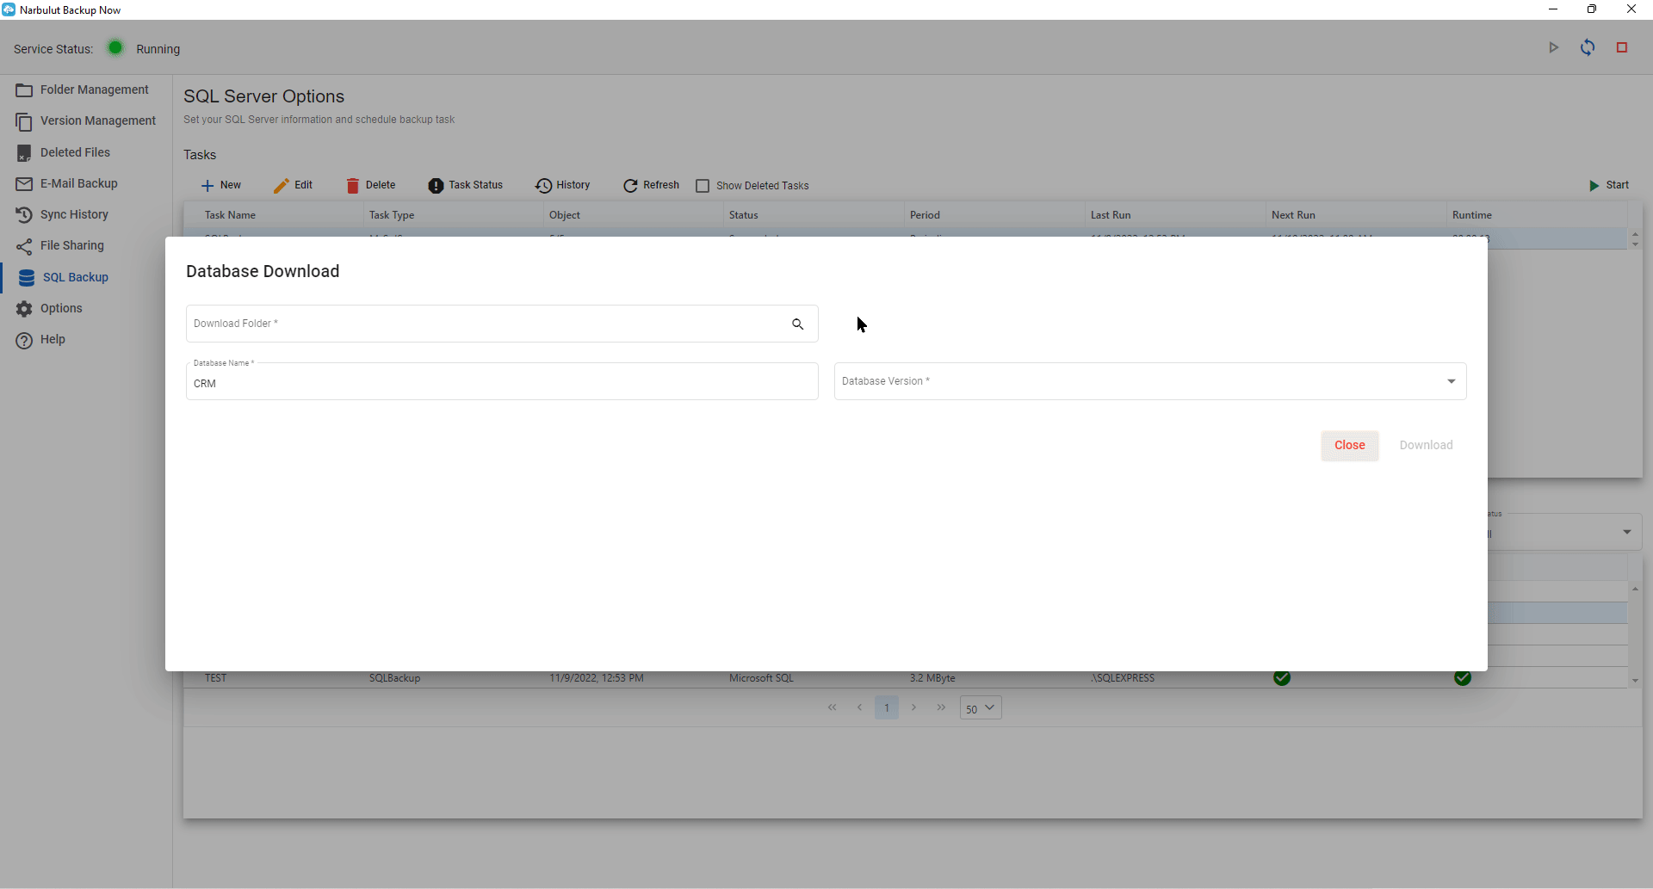
Task: Click the Options gear icon
Action: [x=24, y=308]
